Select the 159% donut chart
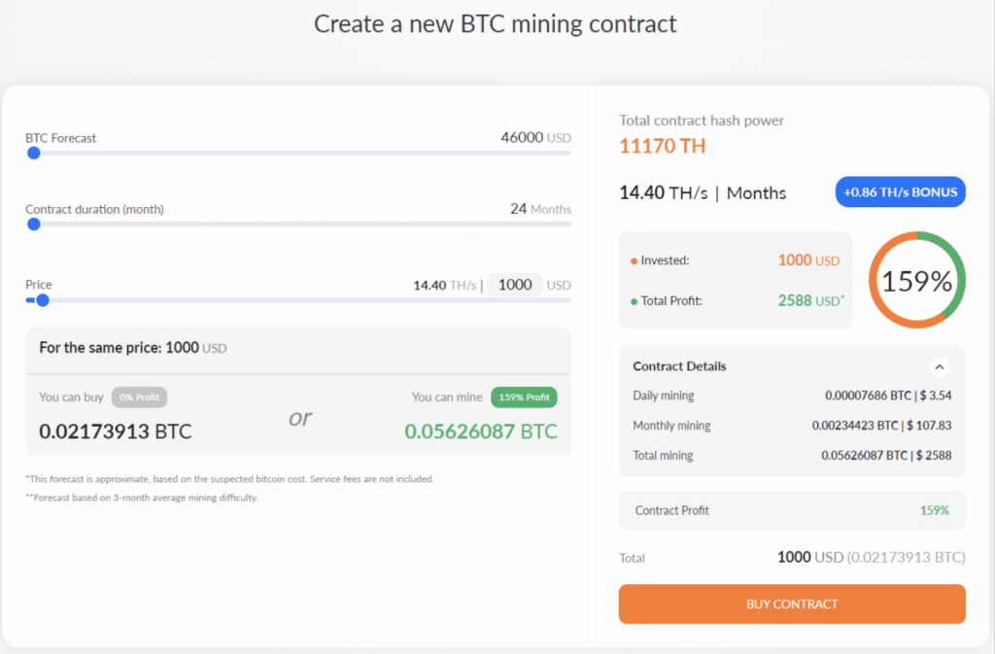 tap(915, 280)
